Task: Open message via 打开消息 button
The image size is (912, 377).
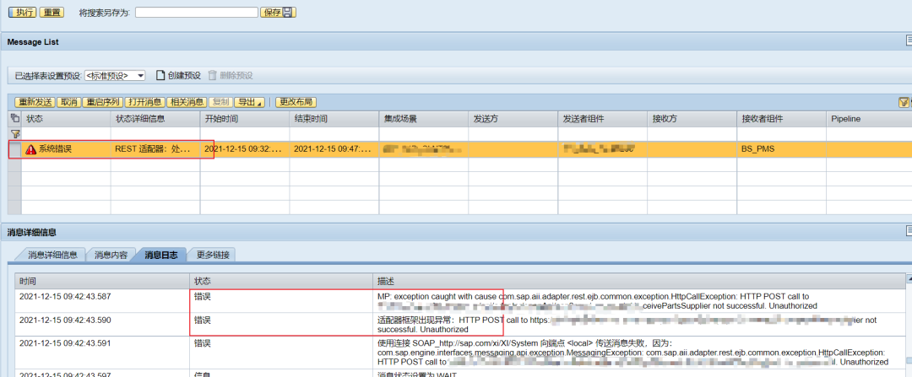Action: 145,102
